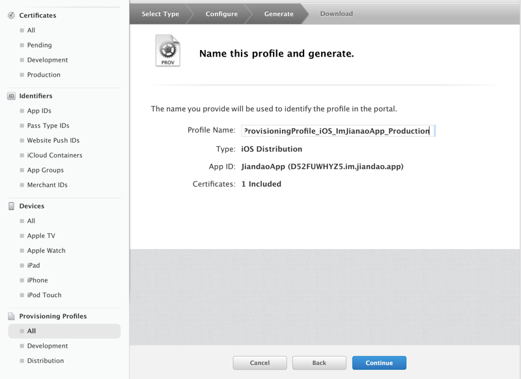Click the Cancel button
Viewport: 521px width, 379px height.
click(260, 363)
